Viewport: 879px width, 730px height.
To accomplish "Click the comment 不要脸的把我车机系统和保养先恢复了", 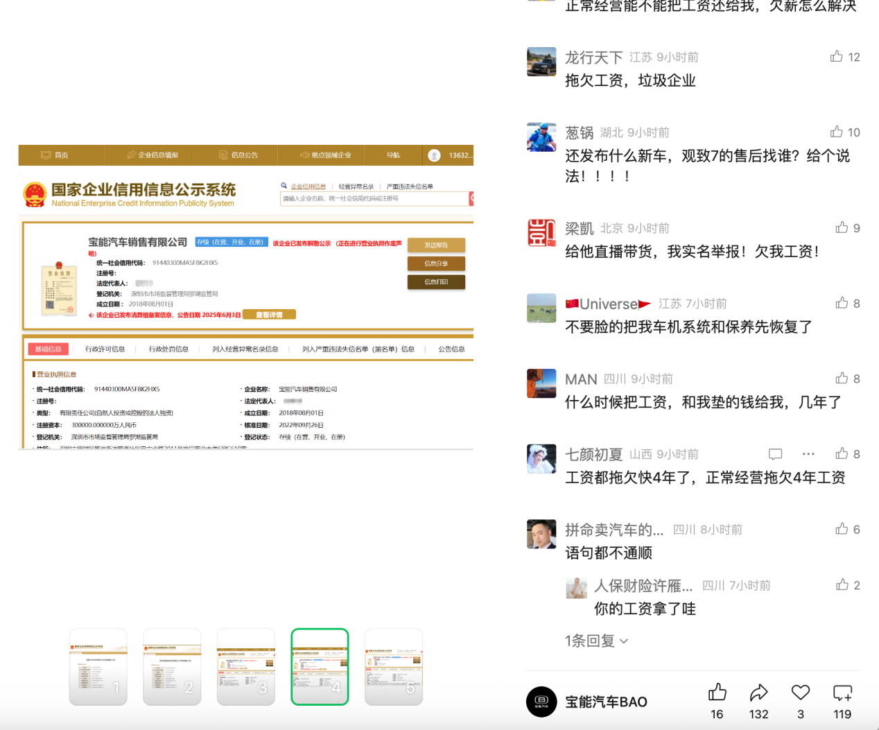I will [688, 327].
